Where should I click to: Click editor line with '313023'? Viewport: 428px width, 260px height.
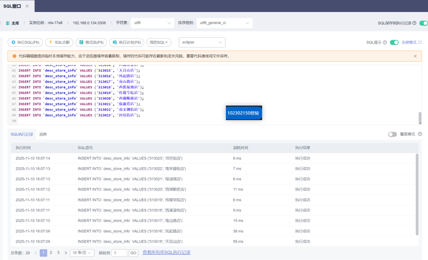click(79, 115)
